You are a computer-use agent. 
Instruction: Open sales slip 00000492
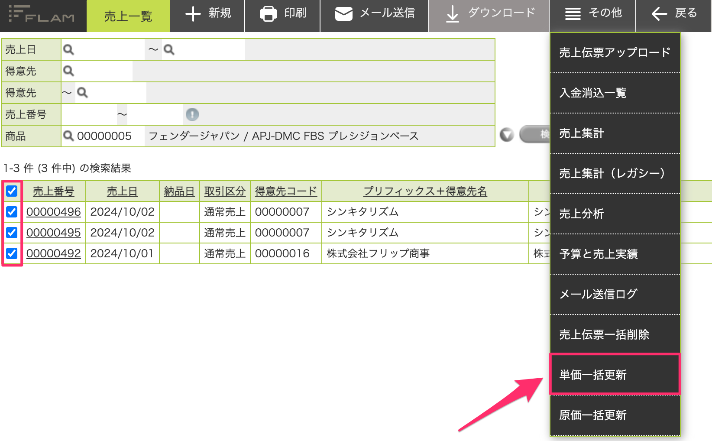[54, 253]
